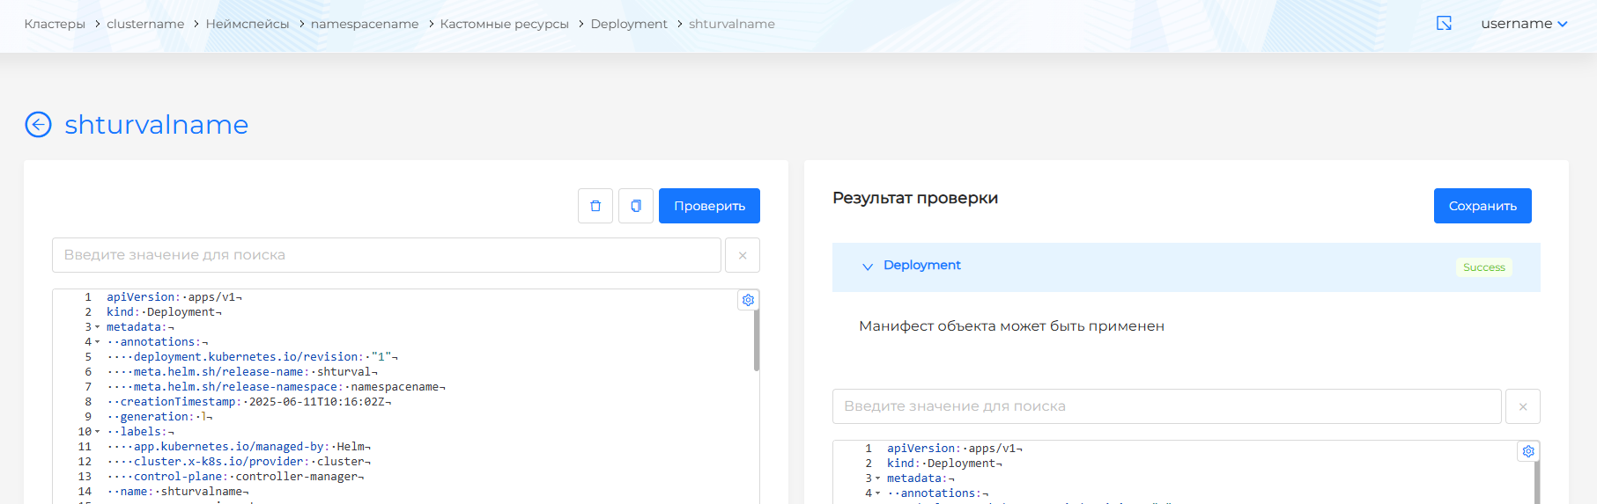Viewport: 1597px width, 504px height.
Task: Focus the left manifest search input field
Action: [x=386, y=255]
